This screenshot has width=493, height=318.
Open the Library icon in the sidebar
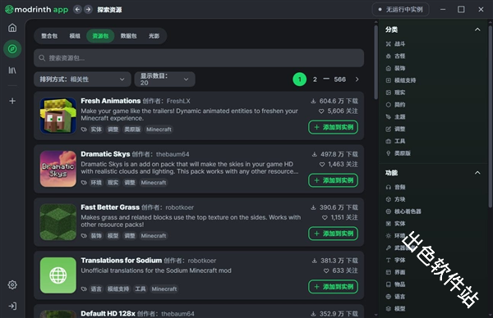12,70
